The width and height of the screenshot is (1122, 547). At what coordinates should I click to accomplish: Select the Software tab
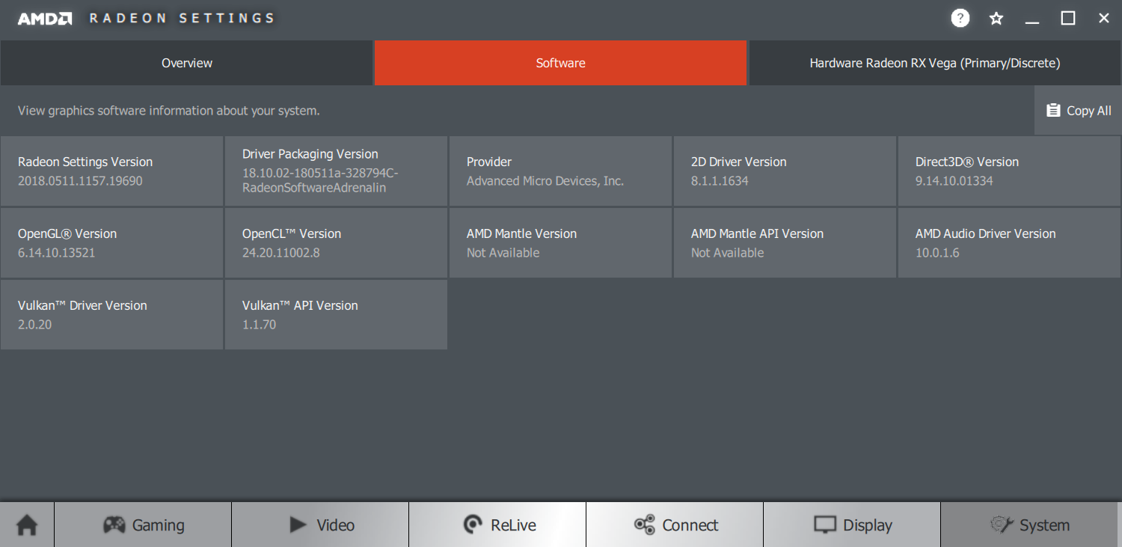pyautogui.click(x=561, y=63)
